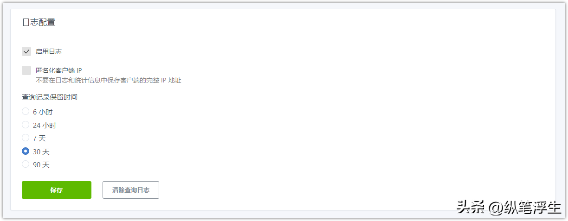Click the 7 天 option label text
568x221 pixels.
[x=39, y=138]
